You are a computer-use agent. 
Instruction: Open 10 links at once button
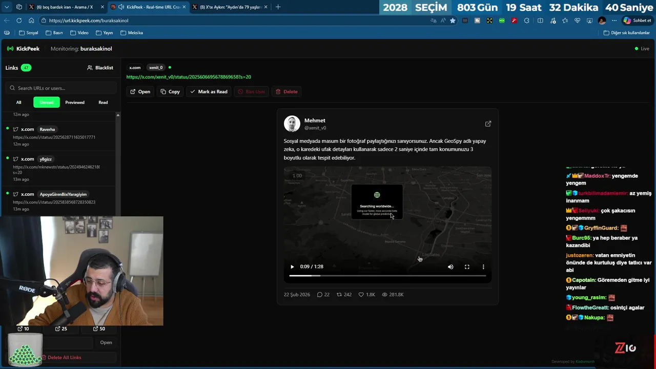click(x=23, y=329)
